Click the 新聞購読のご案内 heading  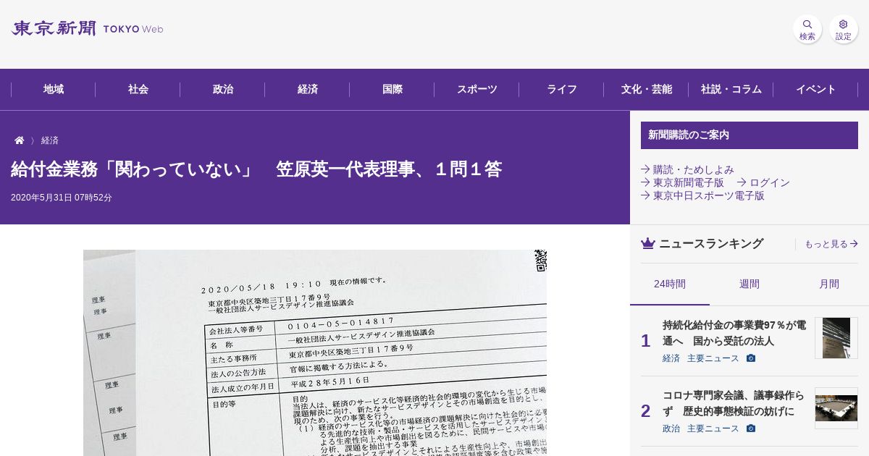point(750,135)
